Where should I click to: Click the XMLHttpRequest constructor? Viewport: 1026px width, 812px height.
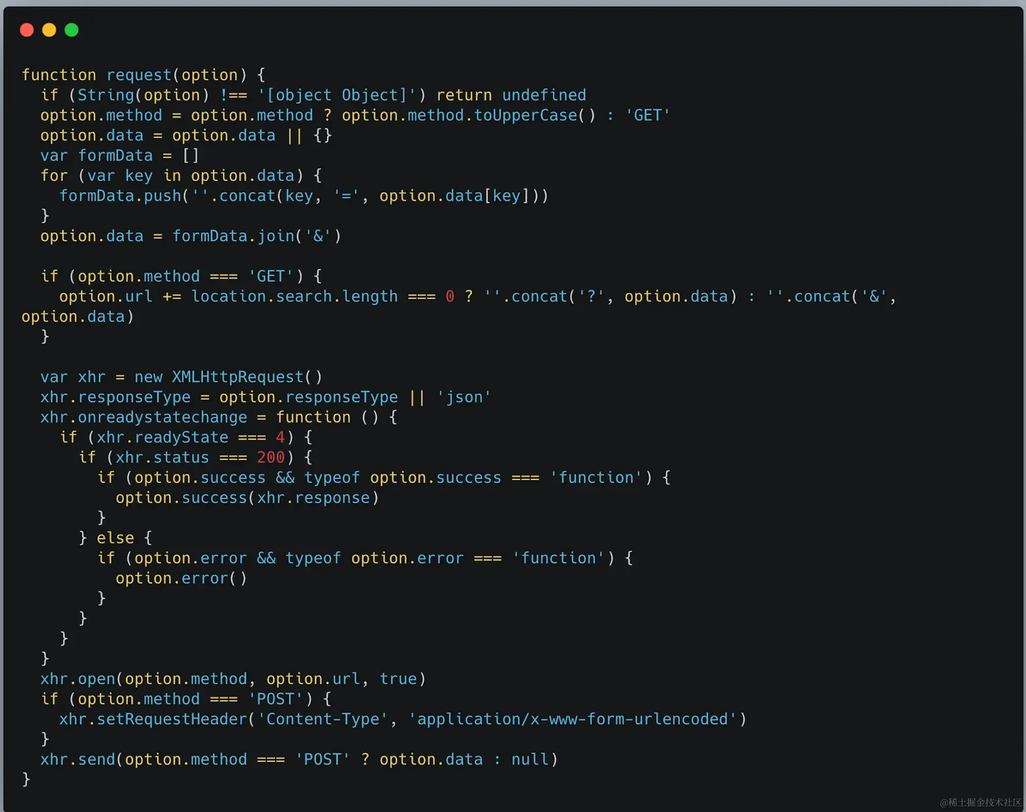click(238, 377)
